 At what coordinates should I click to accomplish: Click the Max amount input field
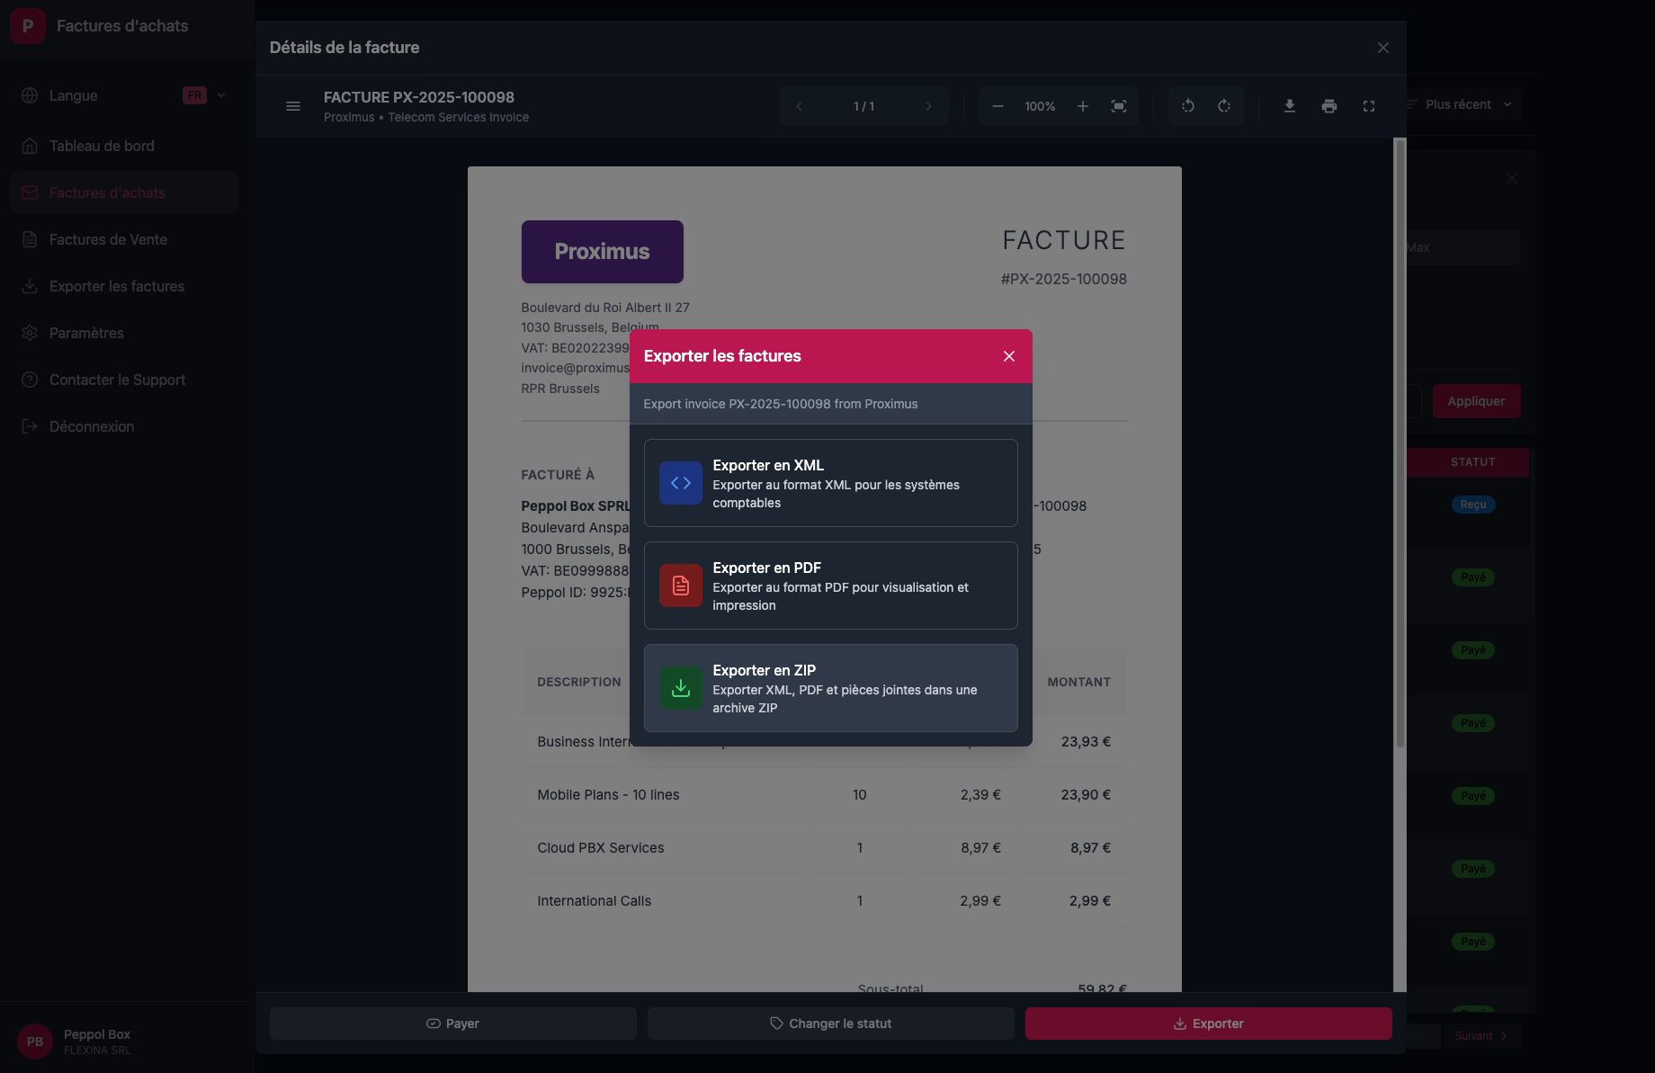click(1463, 247)
